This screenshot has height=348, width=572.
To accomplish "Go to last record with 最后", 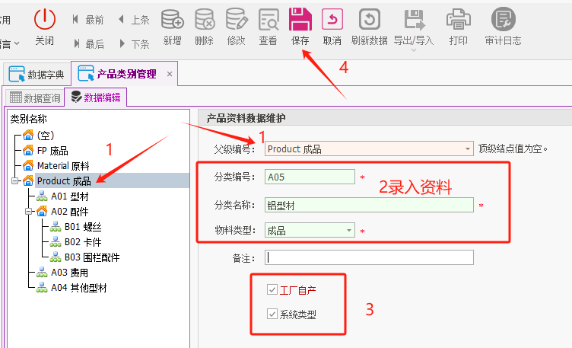I will coord(88,44).
